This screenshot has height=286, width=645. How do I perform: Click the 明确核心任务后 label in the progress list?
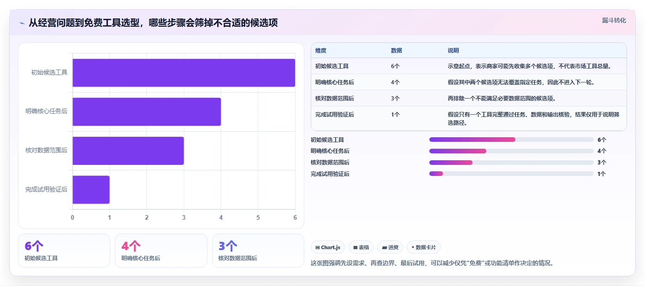click(330, 151)
